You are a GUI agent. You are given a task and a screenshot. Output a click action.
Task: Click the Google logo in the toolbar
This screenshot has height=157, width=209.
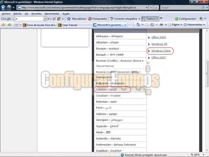(x=6, y=19)
